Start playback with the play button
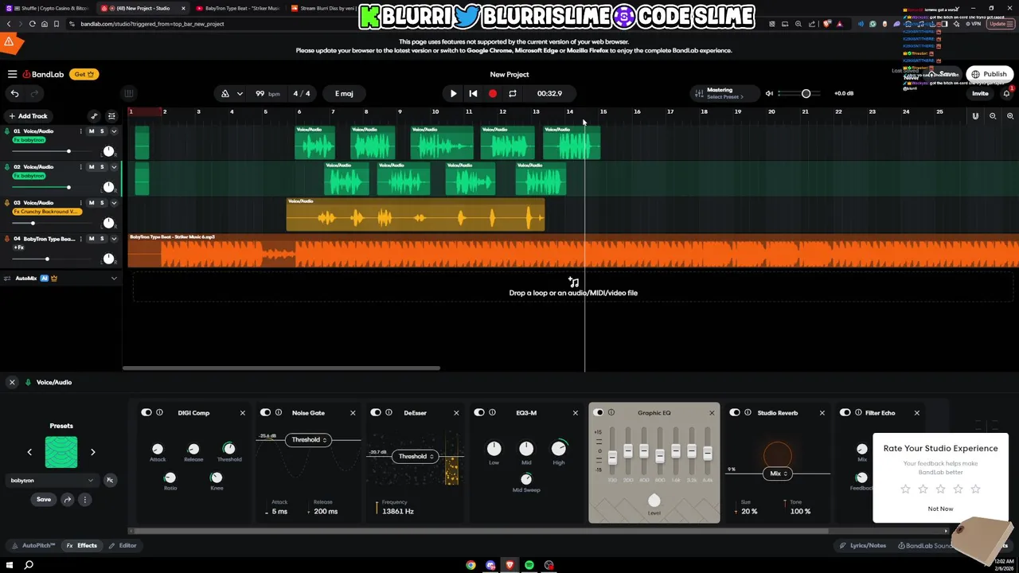1019x573 pixels. tap(454, 94)
